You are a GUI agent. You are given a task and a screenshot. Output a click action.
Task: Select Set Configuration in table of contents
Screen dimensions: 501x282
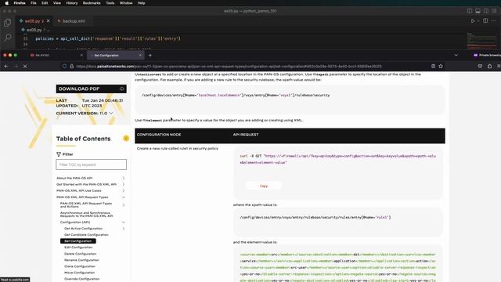pos(78,241)
